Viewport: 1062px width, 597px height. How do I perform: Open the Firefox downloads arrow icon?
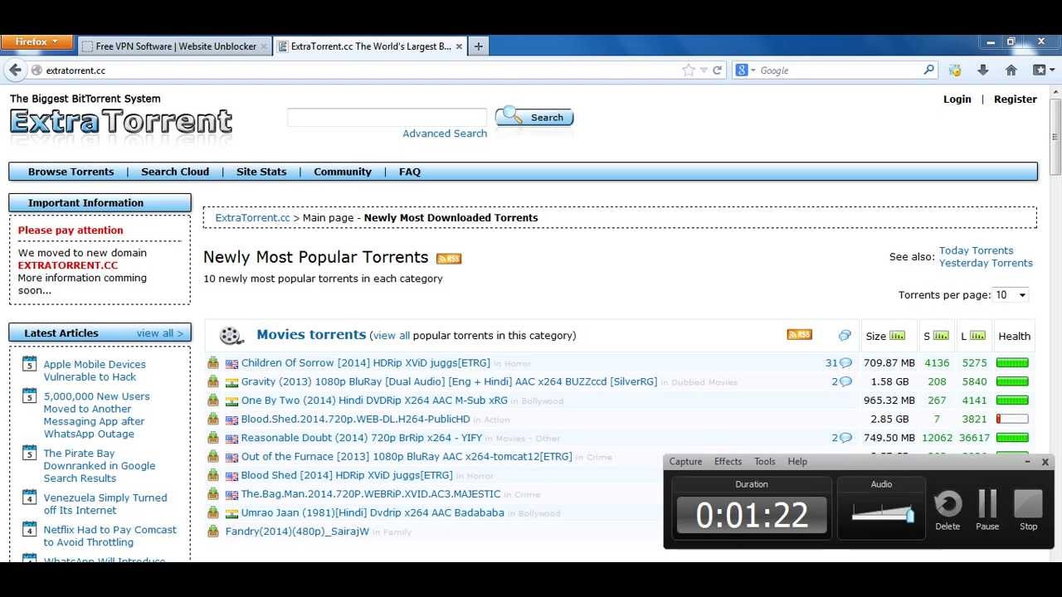(x=983, y=70)
